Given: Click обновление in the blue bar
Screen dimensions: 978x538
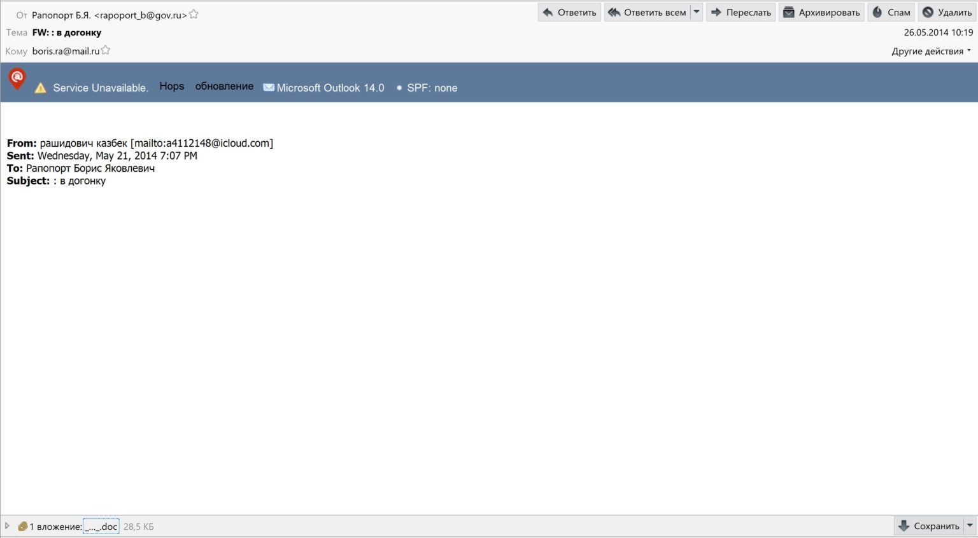Looking at the screenshot, I should [x=224, y=86].
